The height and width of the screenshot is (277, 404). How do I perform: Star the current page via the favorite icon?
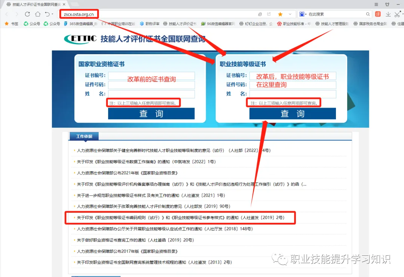coord(280,14)
